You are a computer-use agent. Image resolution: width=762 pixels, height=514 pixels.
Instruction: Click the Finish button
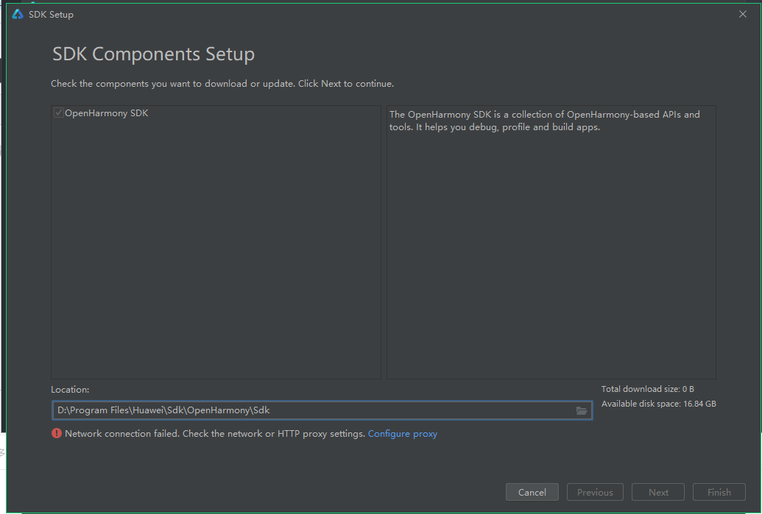719,492
